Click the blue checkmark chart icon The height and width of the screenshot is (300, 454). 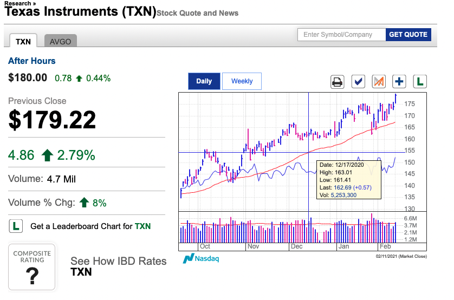click(358, 82)
